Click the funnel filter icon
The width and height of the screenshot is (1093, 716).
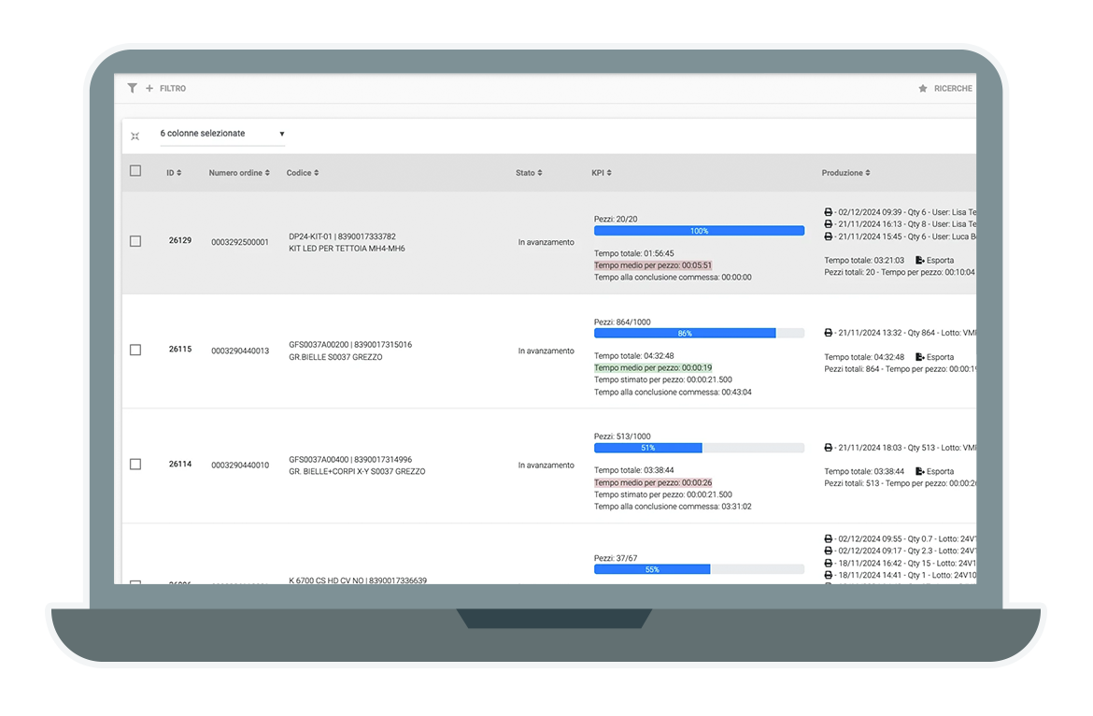[x=132, y=88]
